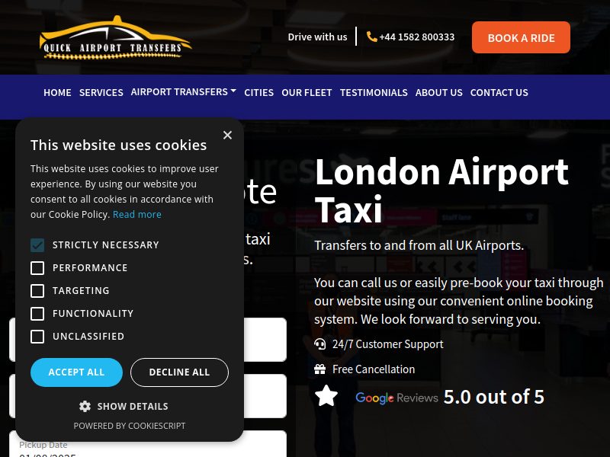Click the Pickup Date input field
Viewport: 610px width, 457px height.
pos(148,445)
